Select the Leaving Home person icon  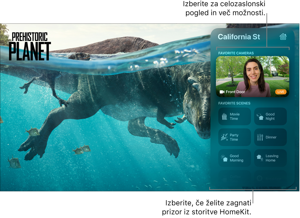click(x=260, y=158)
